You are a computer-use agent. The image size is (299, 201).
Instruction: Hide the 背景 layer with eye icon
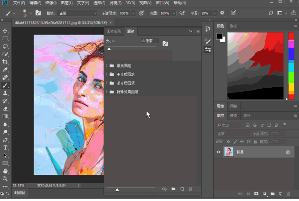pyautogui.click(x=219, y=152)
